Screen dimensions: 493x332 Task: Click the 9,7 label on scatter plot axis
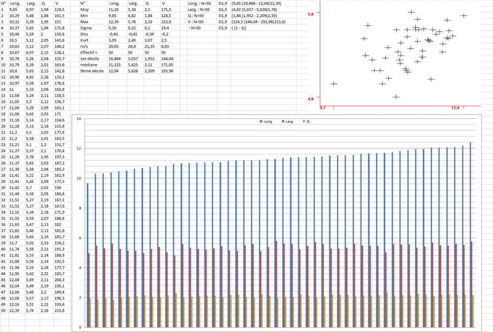pos(322,108)
